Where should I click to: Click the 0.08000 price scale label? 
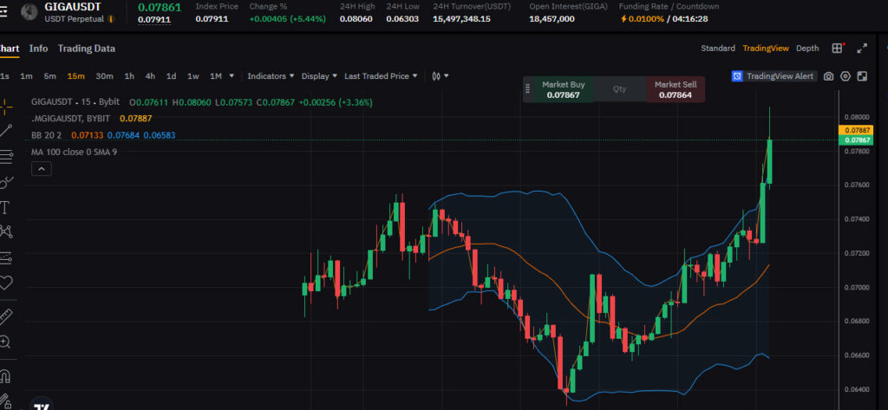coord(856,117)
